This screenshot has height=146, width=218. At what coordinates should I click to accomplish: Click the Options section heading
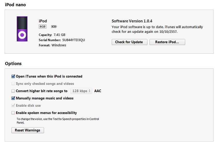(x=13, y=64)
